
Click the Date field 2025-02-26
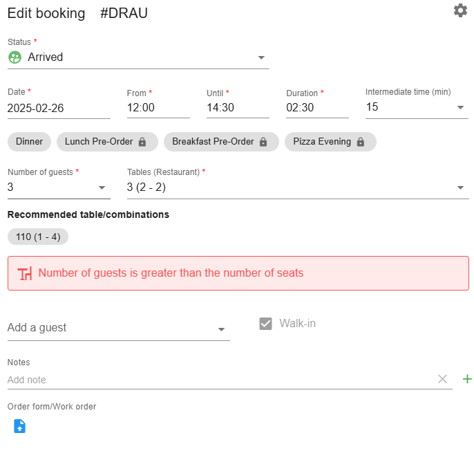(x=59, y=108)
